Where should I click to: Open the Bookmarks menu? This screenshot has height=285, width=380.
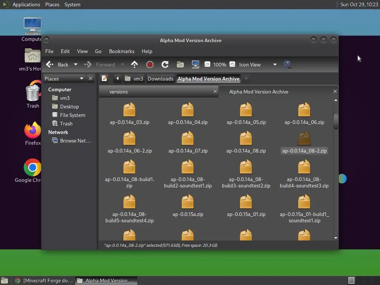pyautogui.click(x=121, y=51)
